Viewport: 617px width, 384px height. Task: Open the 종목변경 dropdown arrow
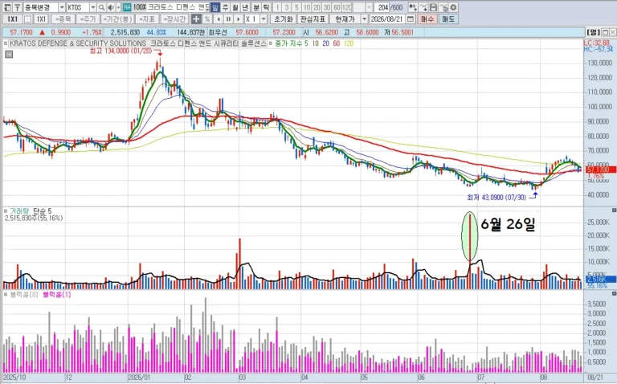[62, 7]
